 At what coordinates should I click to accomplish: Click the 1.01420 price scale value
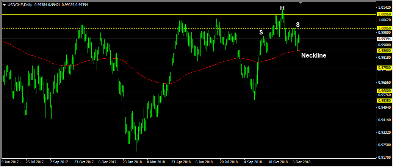384,7
